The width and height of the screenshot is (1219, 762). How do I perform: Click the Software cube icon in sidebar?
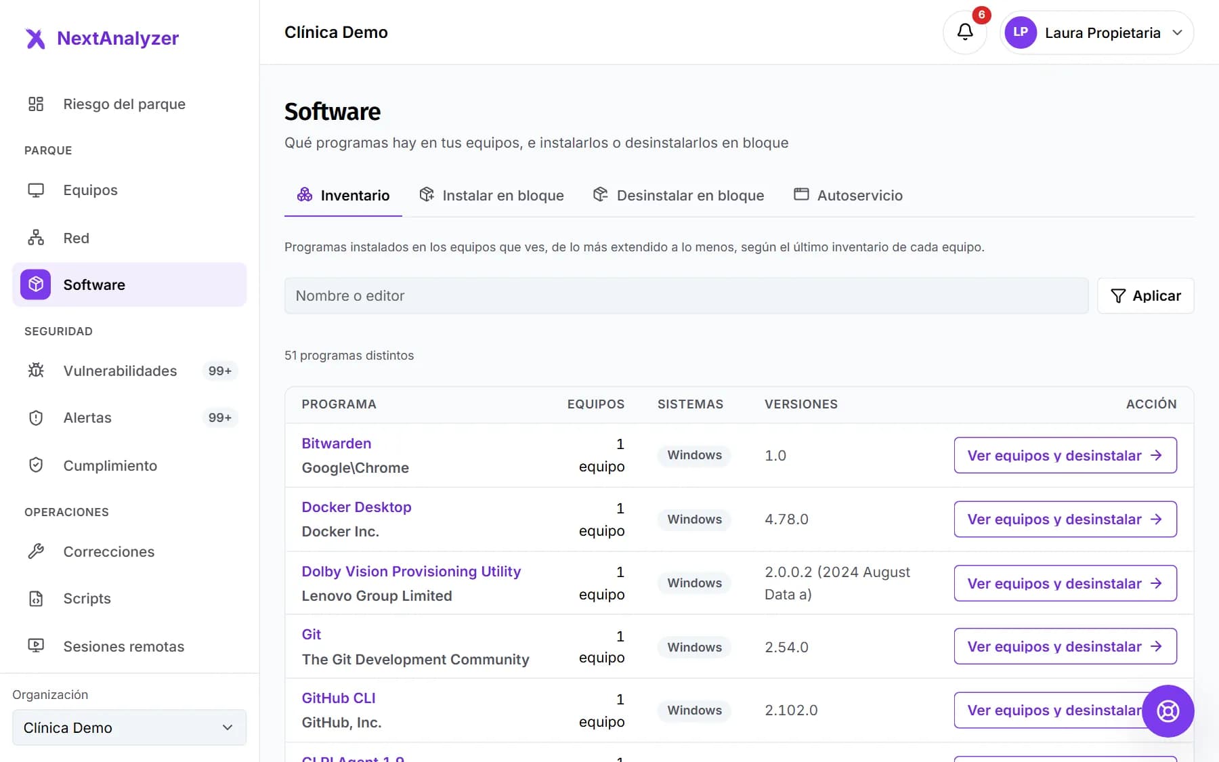click(x=36, y=284)
